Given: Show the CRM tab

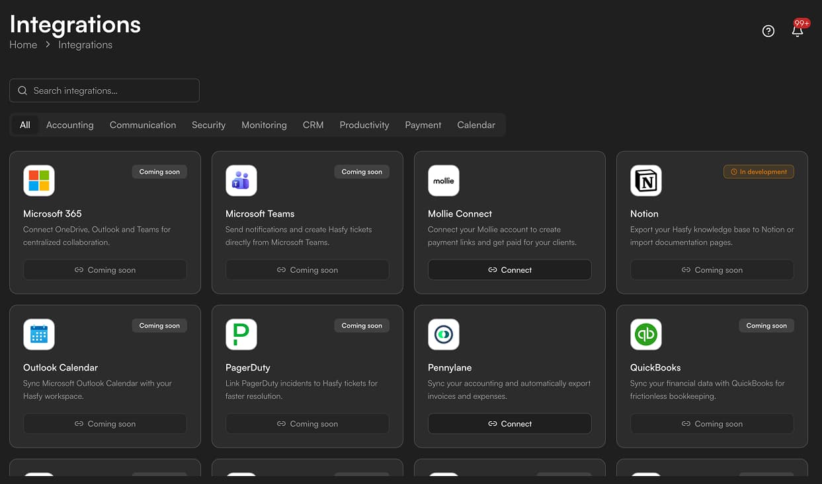Looking at the screenshot, I should [x=313, y=125].
